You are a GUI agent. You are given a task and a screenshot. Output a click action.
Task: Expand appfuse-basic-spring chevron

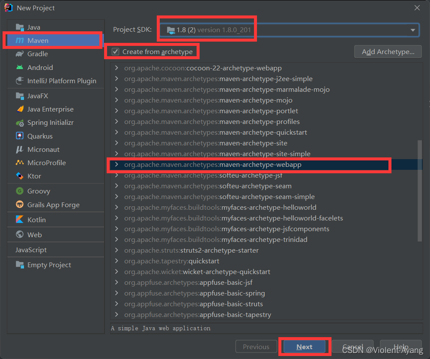pos(116,293)
